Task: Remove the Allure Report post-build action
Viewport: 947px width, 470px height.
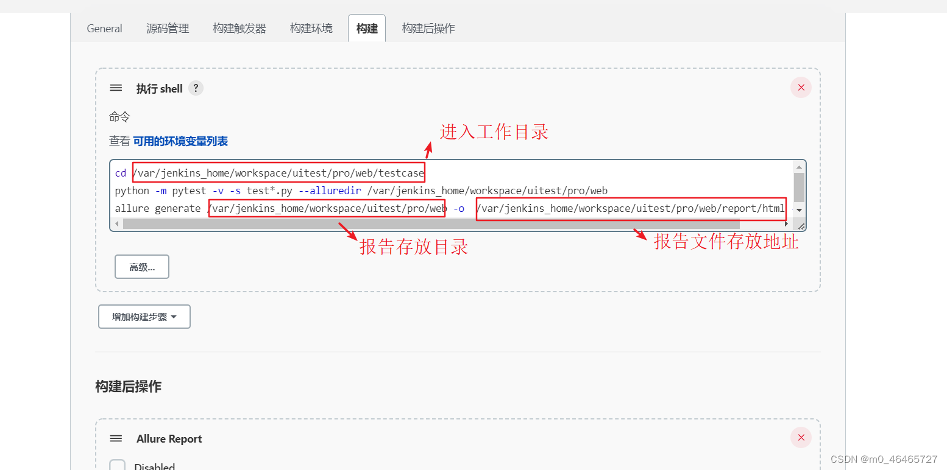Action: pyautogui.click(x=801, y=438)
